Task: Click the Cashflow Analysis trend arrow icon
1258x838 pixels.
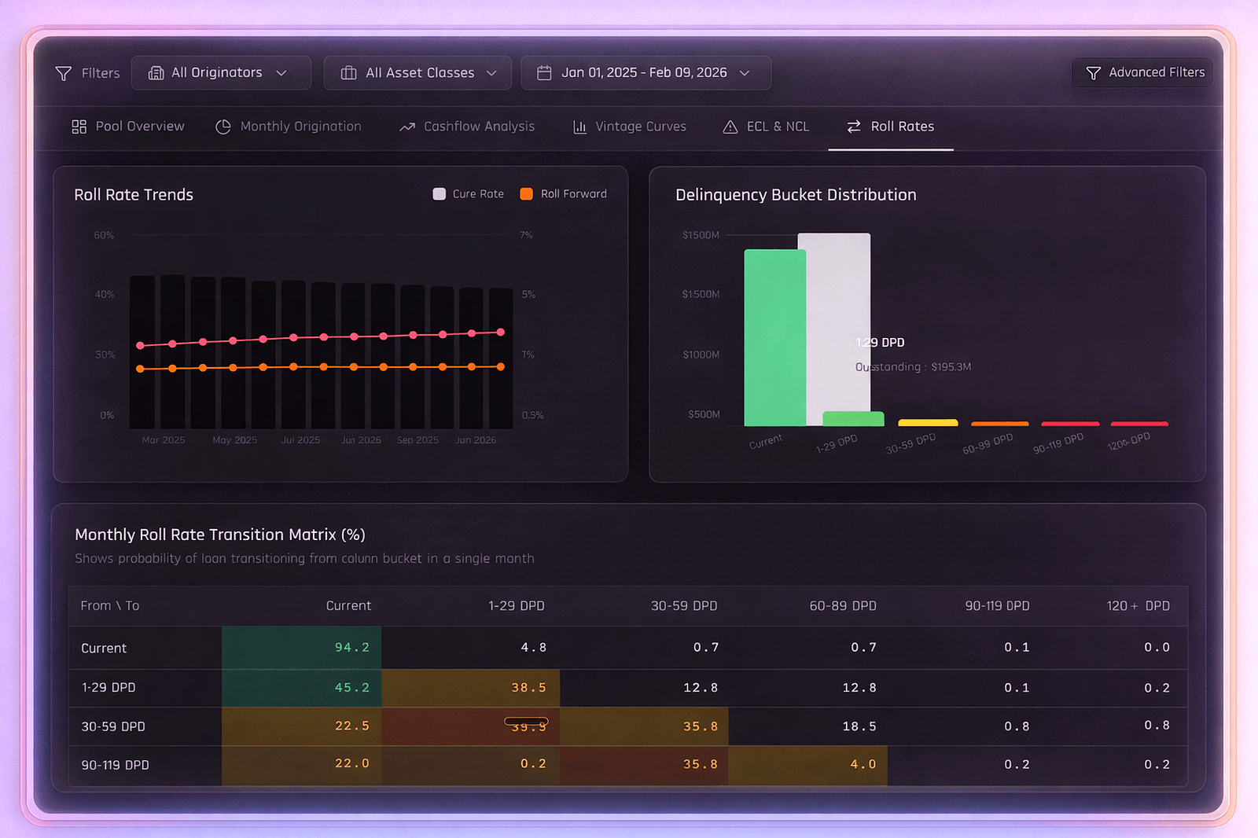Action: [x=406, y=127]
